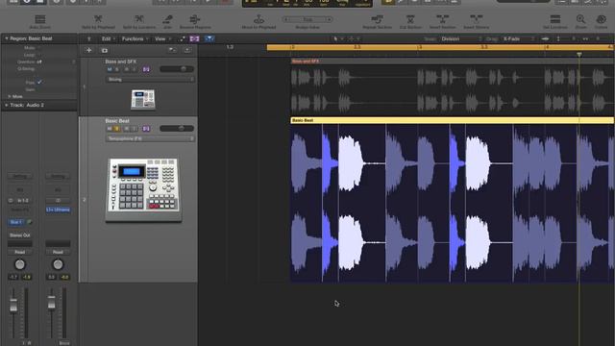Click the left channel strip pan knob
The width and height of the screenshot is (615, 346).
pyautogui.click(x=19, y=264)
